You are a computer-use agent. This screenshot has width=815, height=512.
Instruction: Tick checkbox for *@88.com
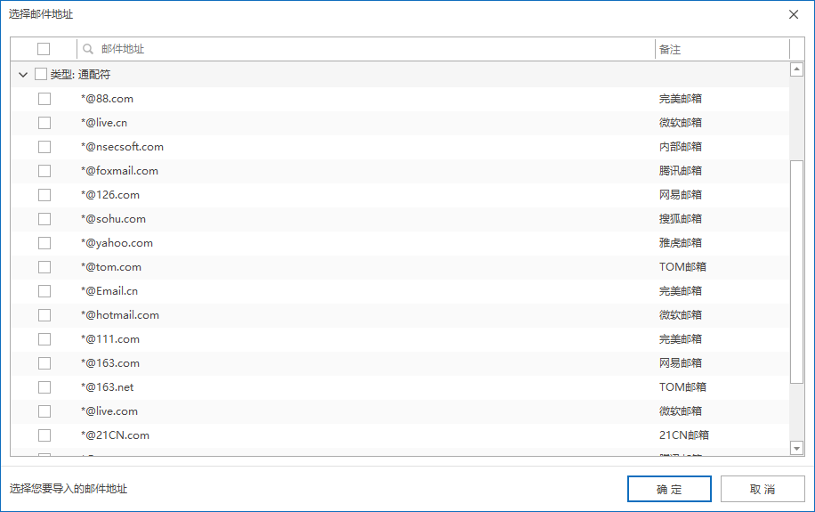pyautogui.click(x=44, y=99)
